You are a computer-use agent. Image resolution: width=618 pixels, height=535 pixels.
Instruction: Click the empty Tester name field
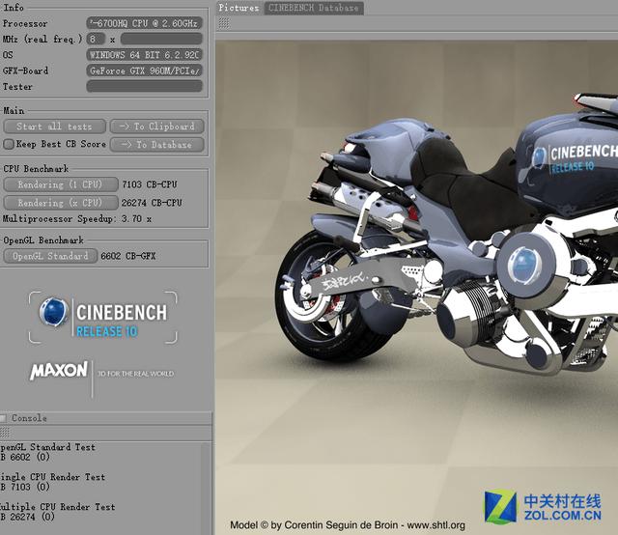[144, 86]
